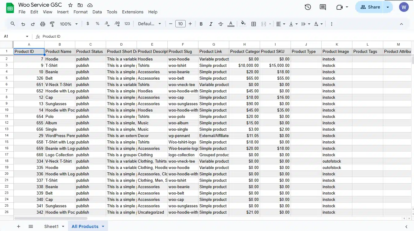The height and width of the screenshot is (231, 414).
Task: Click the Share button
Action: (370, 7)
